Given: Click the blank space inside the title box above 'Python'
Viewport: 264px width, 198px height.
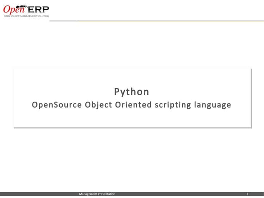Looking at the screenshot, I should 132,78.
